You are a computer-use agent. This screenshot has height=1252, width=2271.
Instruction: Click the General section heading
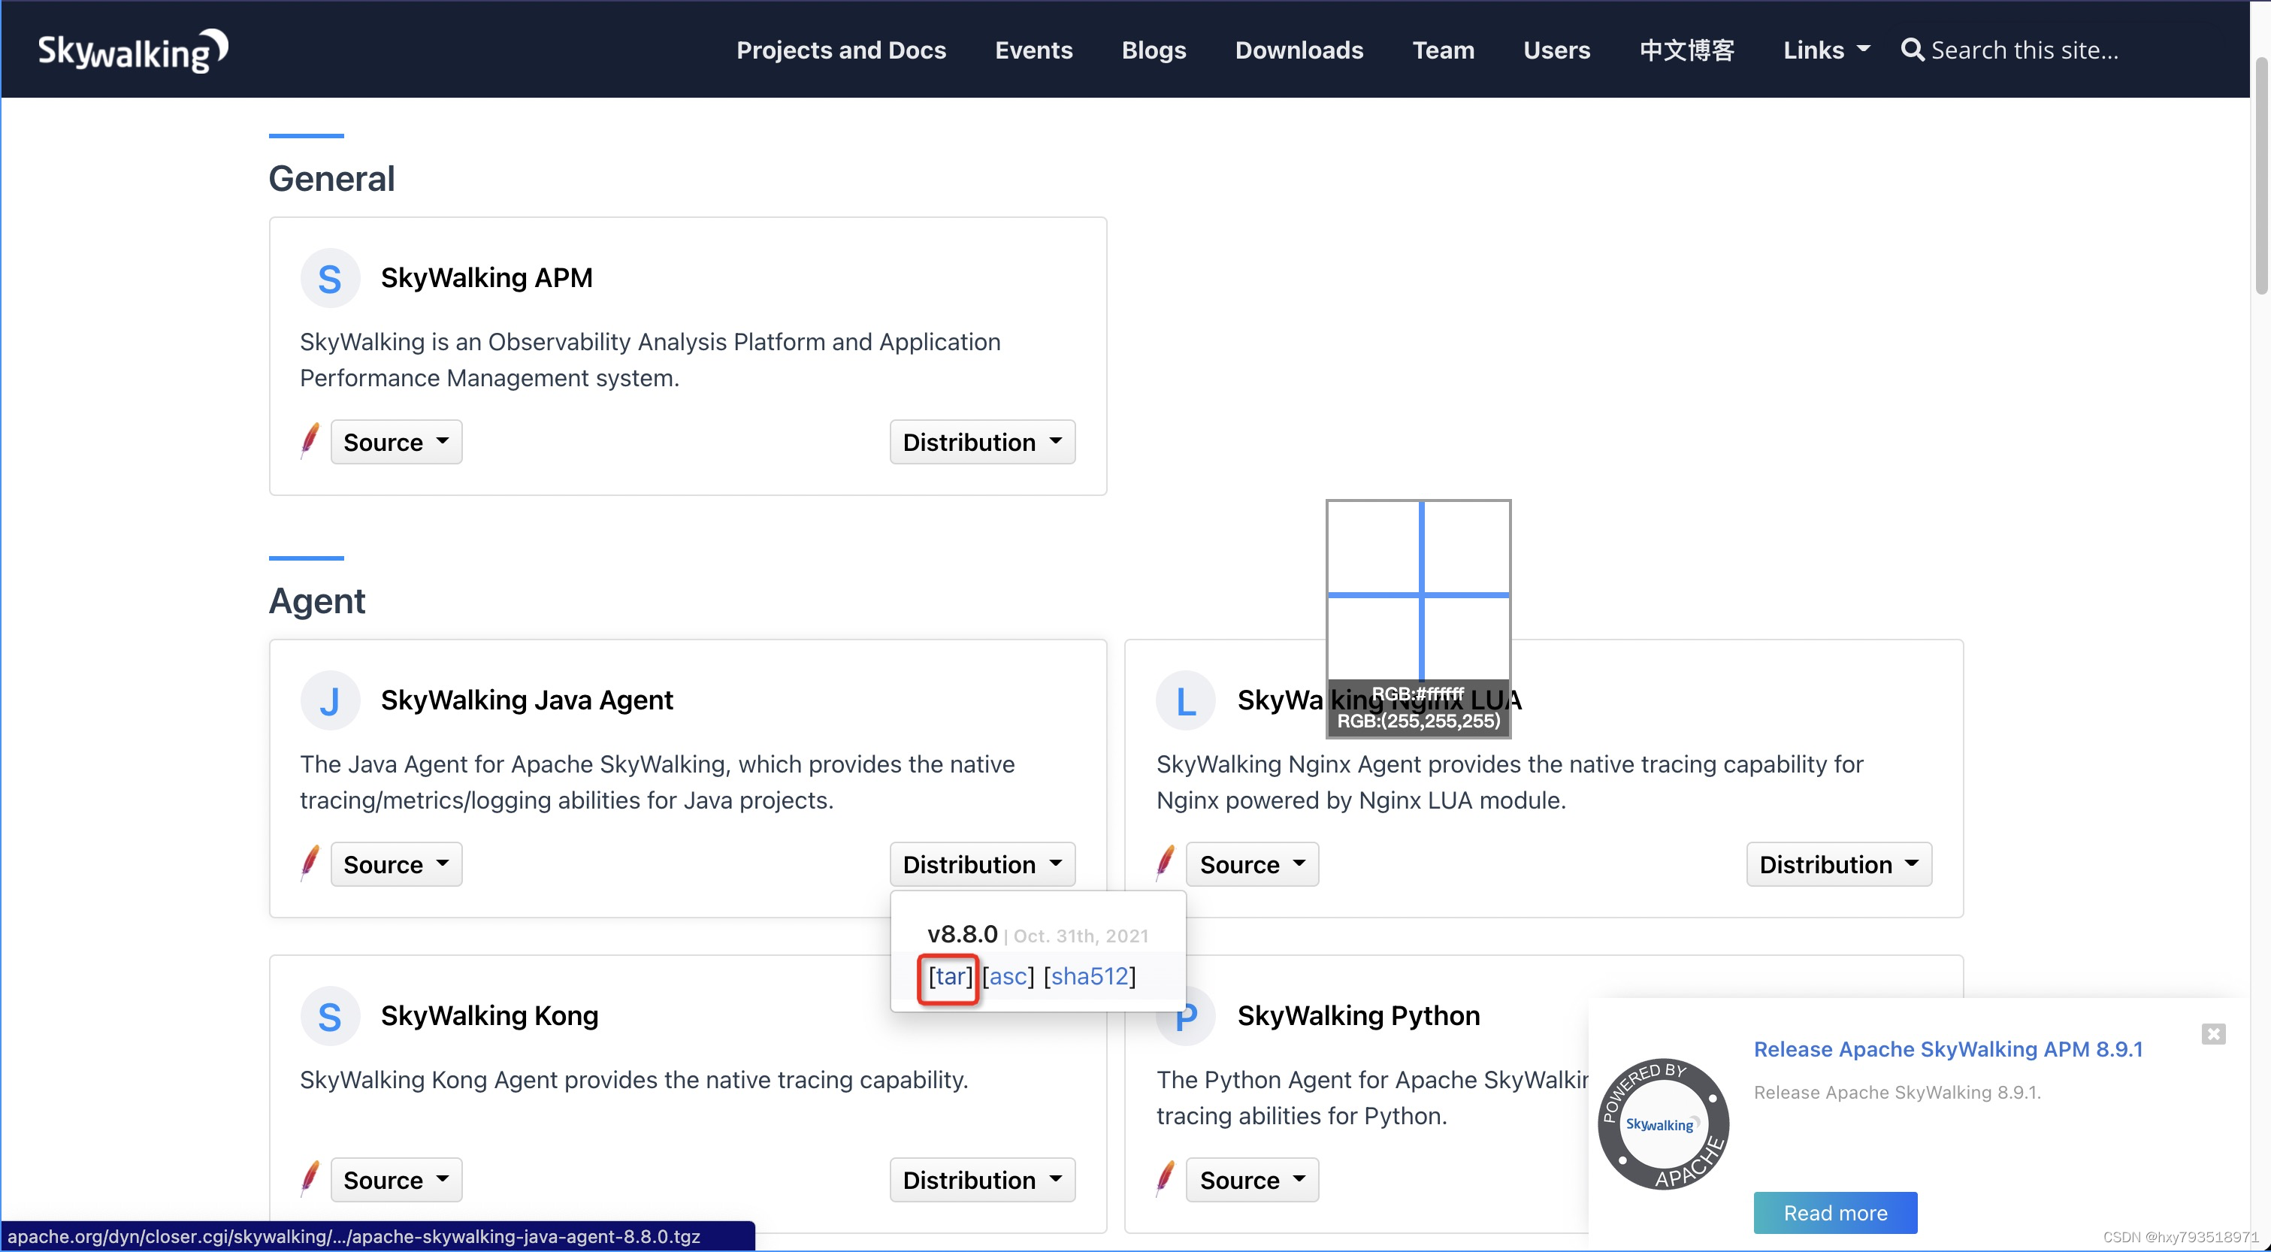tap(331, 179)
